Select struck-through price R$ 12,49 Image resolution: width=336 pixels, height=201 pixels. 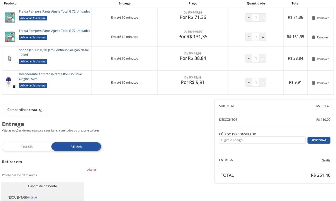tap(195, 77)
